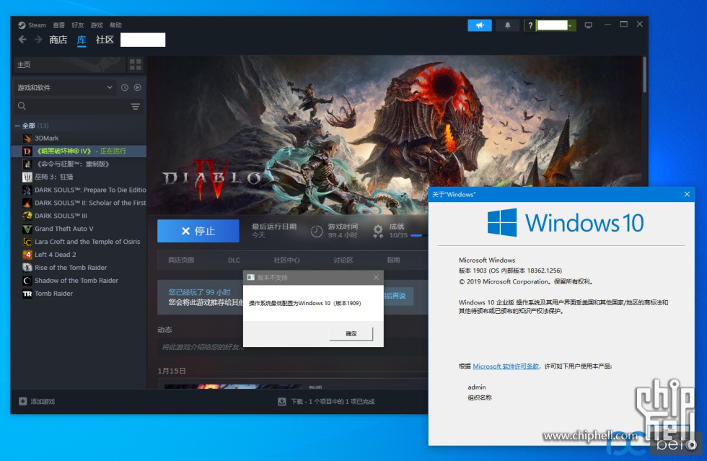Click the play time clock icon
Viewport: 707px width, 461px height.
click(x=317, y=231)
